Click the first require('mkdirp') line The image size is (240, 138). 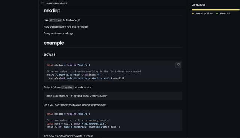point(68,65)
